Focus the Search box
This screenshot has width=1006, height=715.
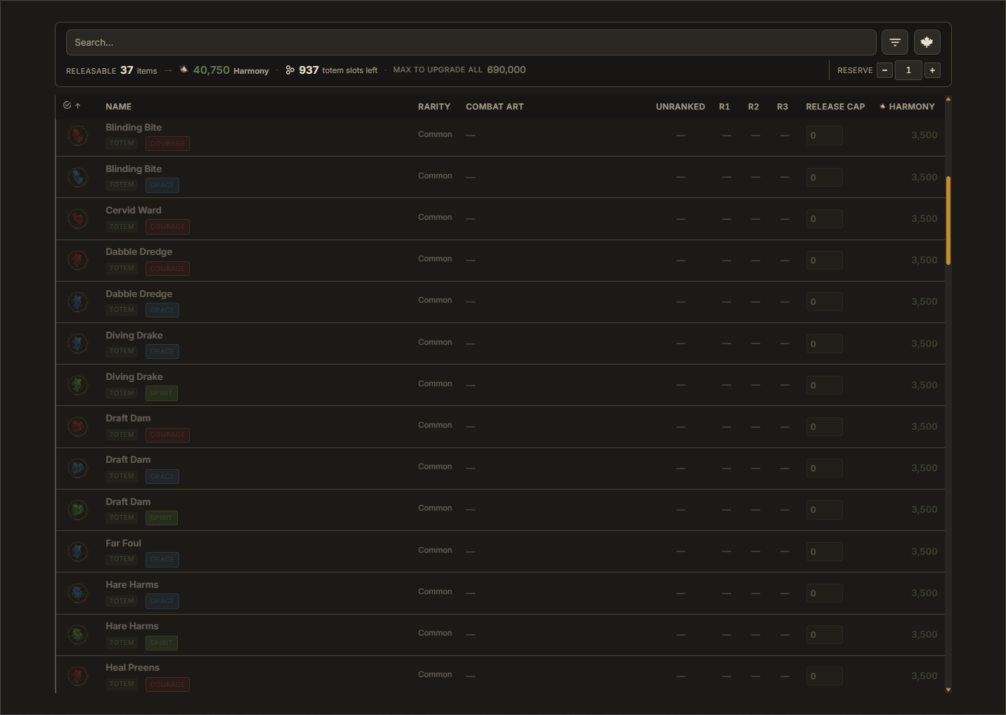[471, 42]
